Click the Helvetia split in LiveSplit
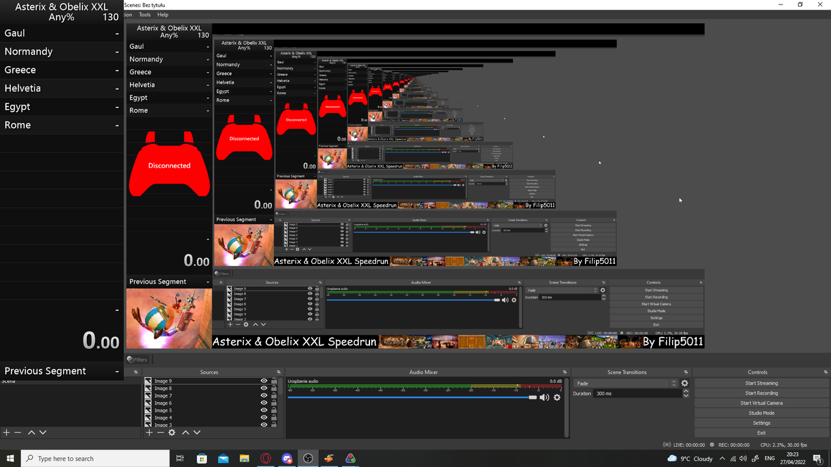831x467 pixels. [62, 88]
